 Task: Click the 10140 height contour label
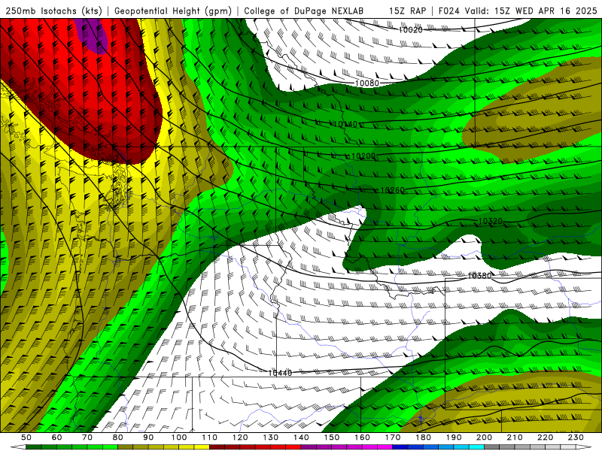[345, 124]
